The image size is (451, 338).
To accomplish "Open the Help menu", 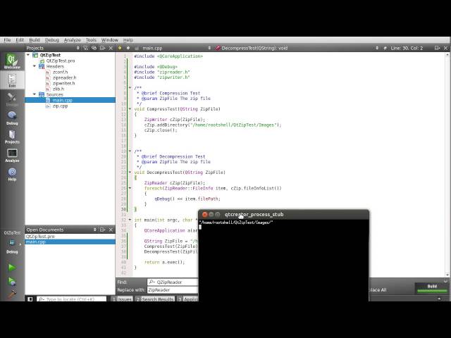I will click(x=128, y=40).
